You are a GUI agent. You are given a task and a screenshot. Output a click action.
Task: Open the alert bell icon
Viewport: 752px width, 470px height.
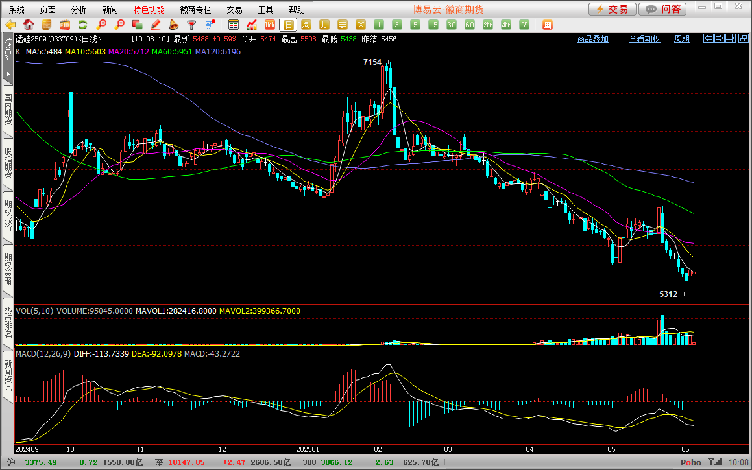174,25
